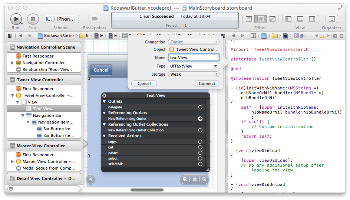
Task: Click KodawariButter in the jump bar
Action: coord(56,36)
